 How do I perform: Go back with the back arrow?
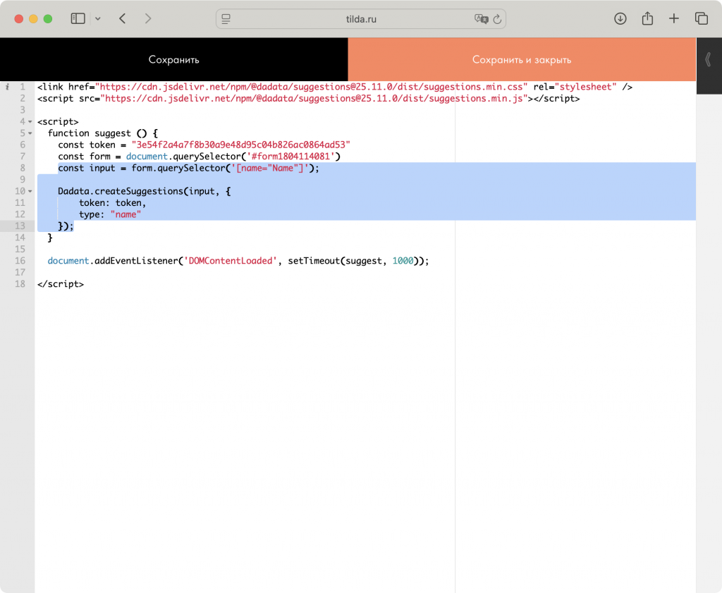[123, 19]
